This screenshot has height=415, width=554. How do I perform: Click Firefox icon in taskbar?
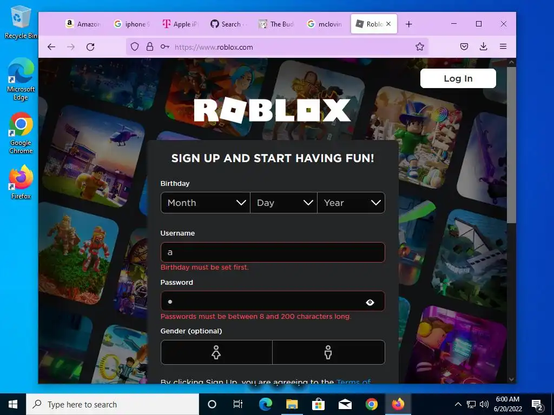tap(398, 404)
